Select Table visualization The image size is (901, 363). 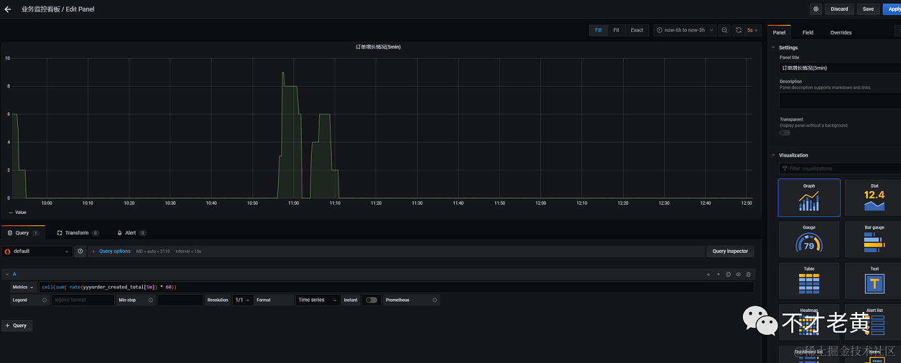click(809, 281)
